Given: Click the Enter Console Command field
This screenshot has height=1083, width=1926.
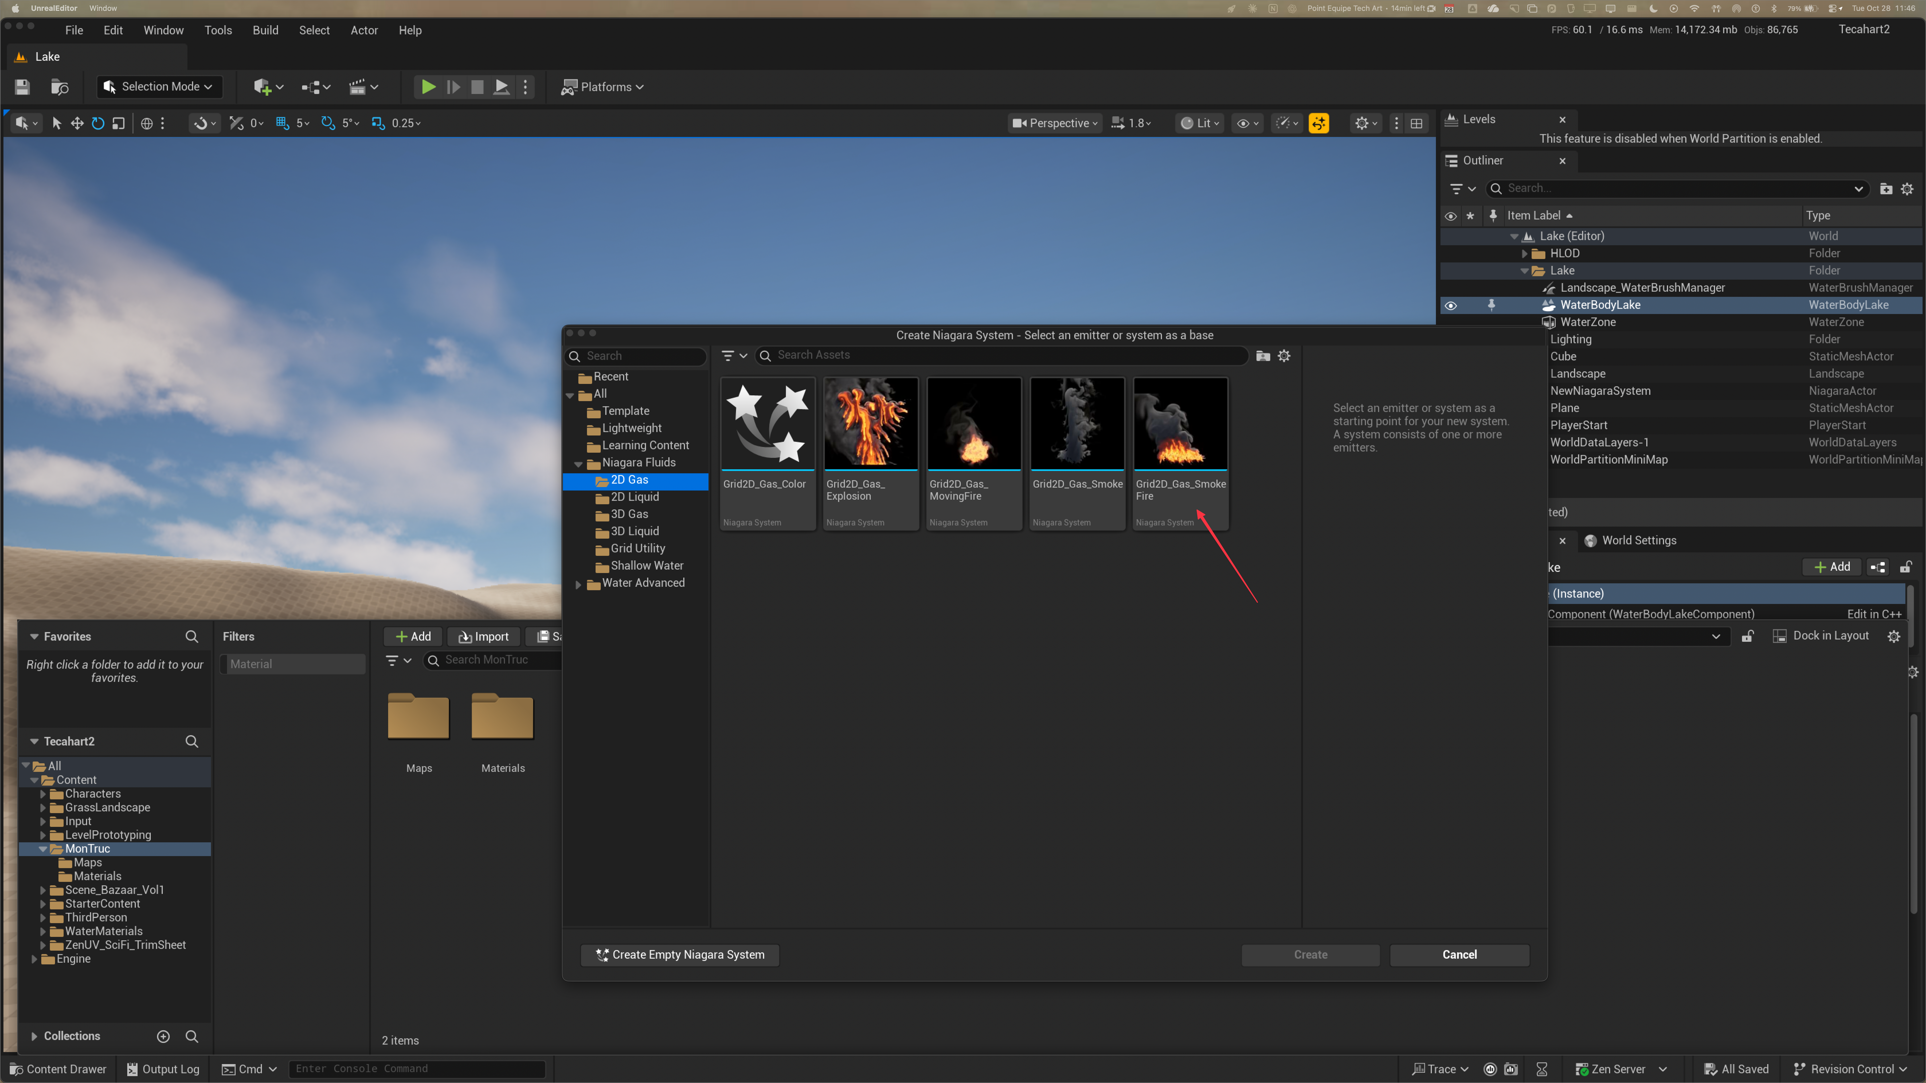Looking at the screenshot, I should [417, 1070].
